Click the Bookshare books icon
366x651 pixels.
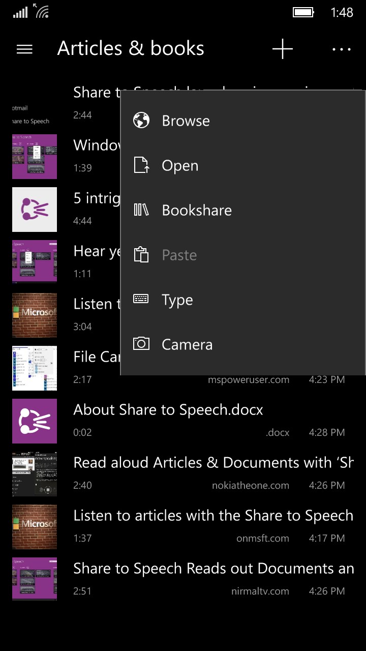click(x=141, y=210)
